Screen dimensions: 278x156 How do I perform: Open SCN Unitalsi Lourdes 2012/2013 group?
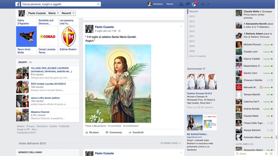pos(48,84)
